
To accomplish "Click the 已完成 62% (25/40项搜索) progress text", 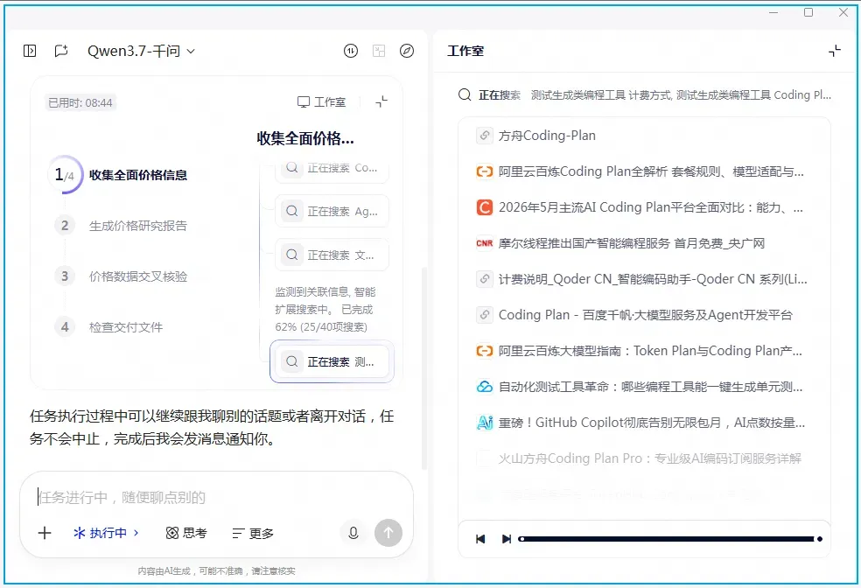I will click(324, 318).
